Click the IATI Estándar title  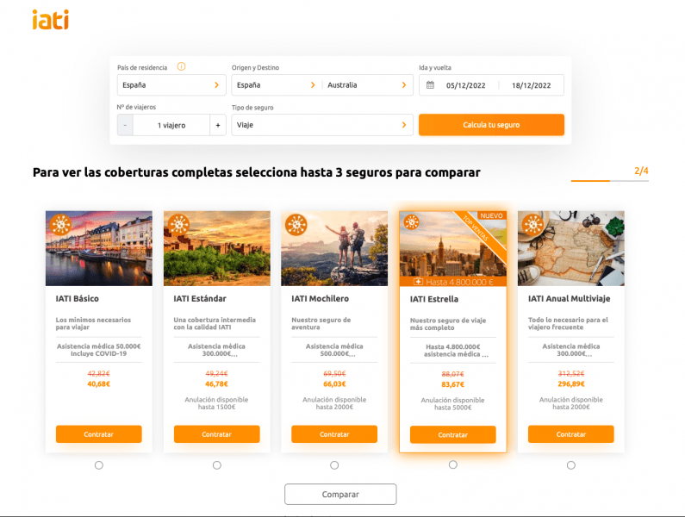pos(200,299)
